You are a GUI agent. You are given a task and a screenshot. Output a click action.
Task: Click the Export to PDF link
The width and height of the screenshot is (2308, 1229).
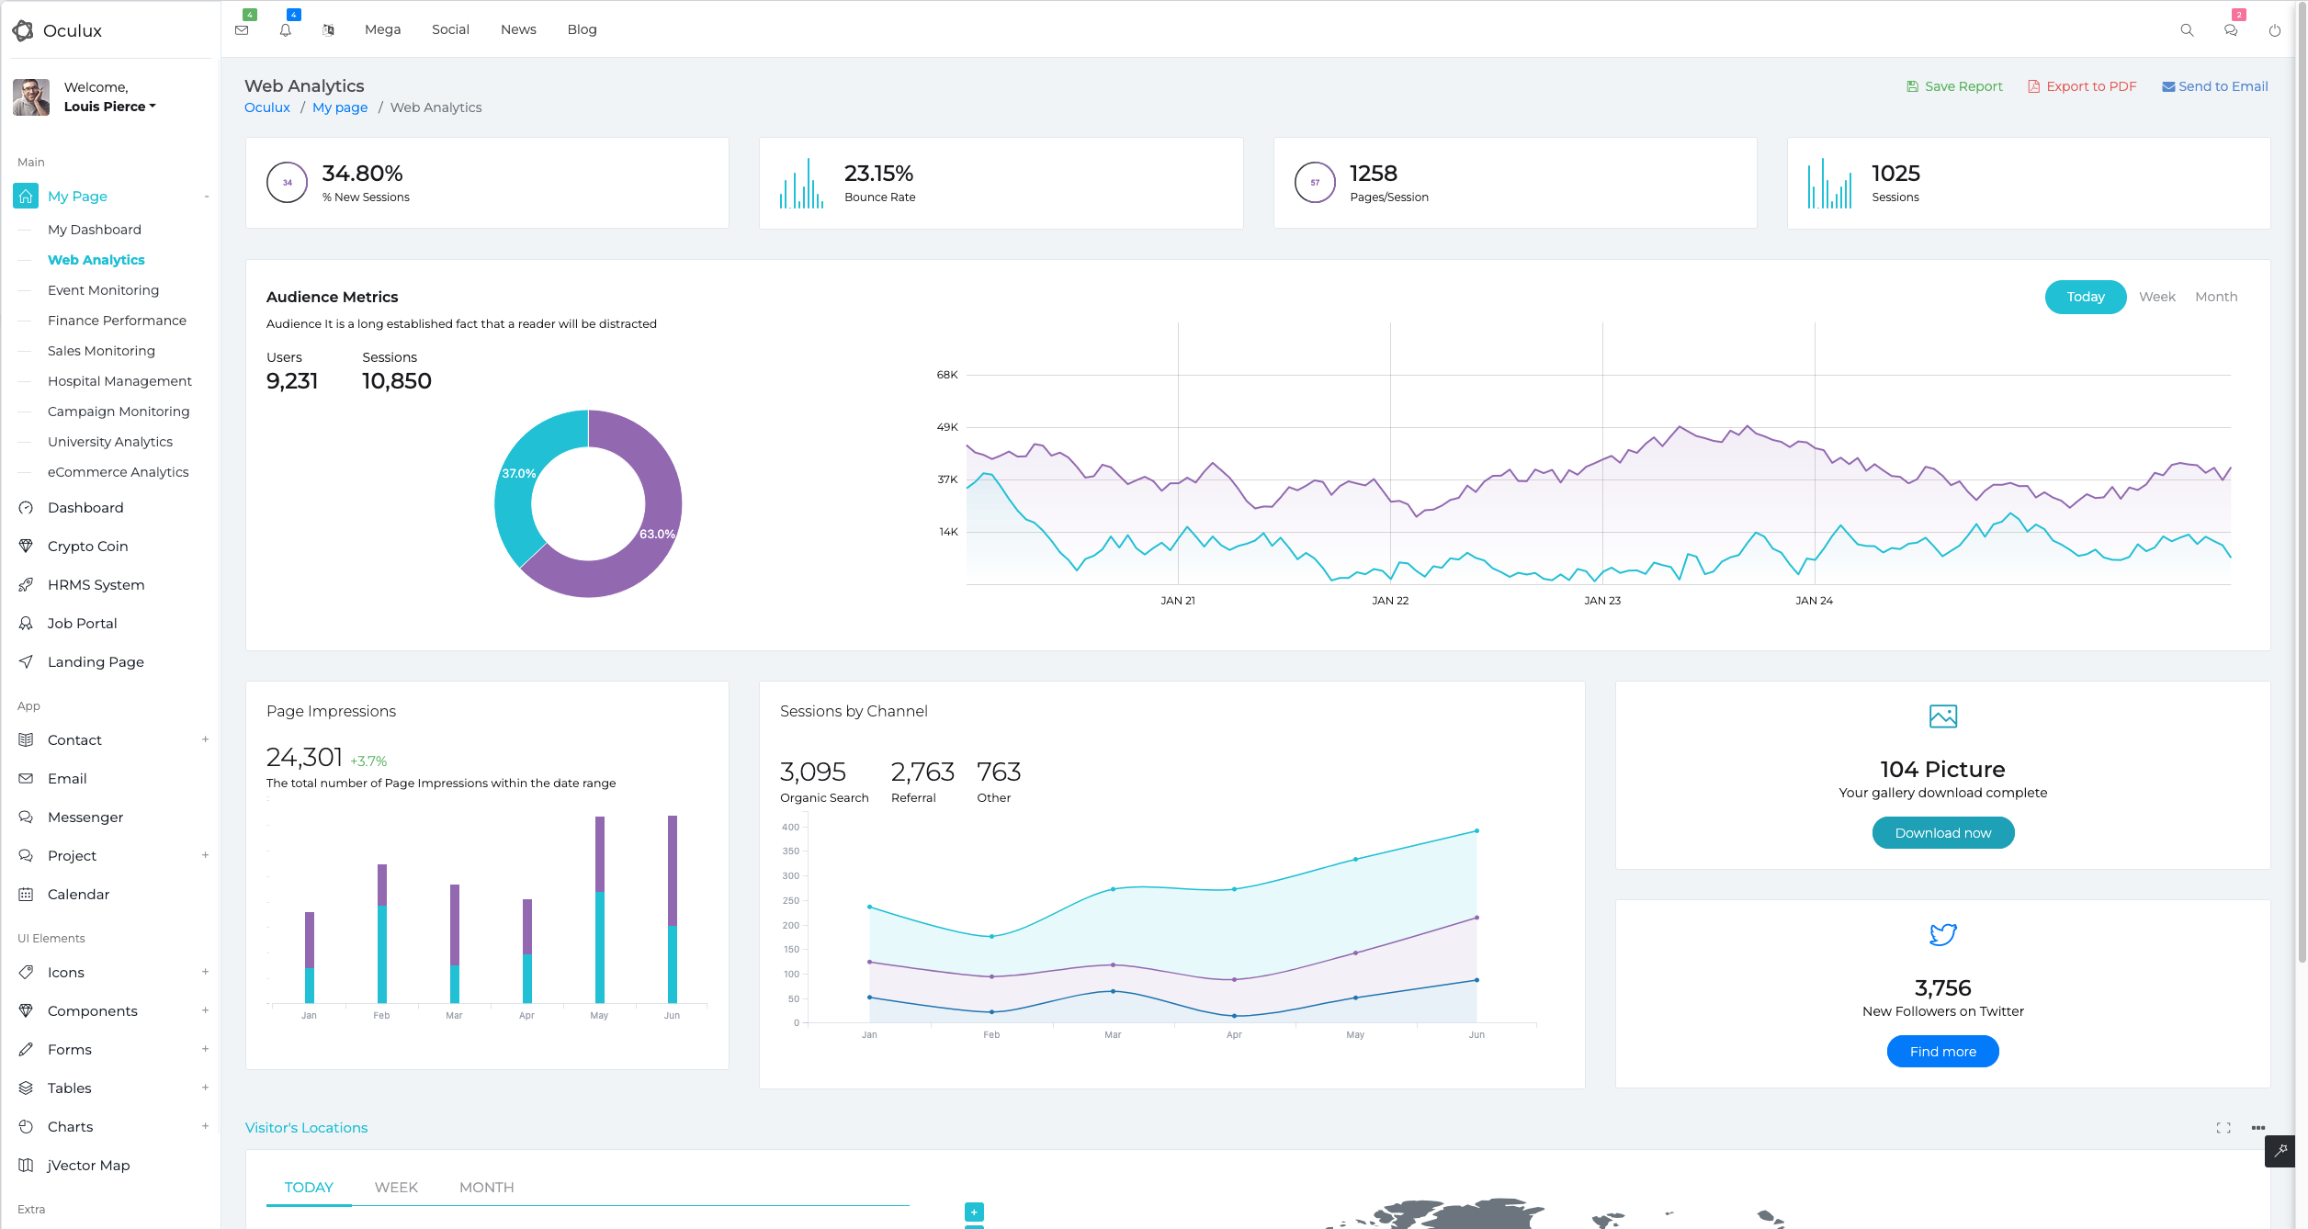pyautogui.click(x=2082, y=86)
